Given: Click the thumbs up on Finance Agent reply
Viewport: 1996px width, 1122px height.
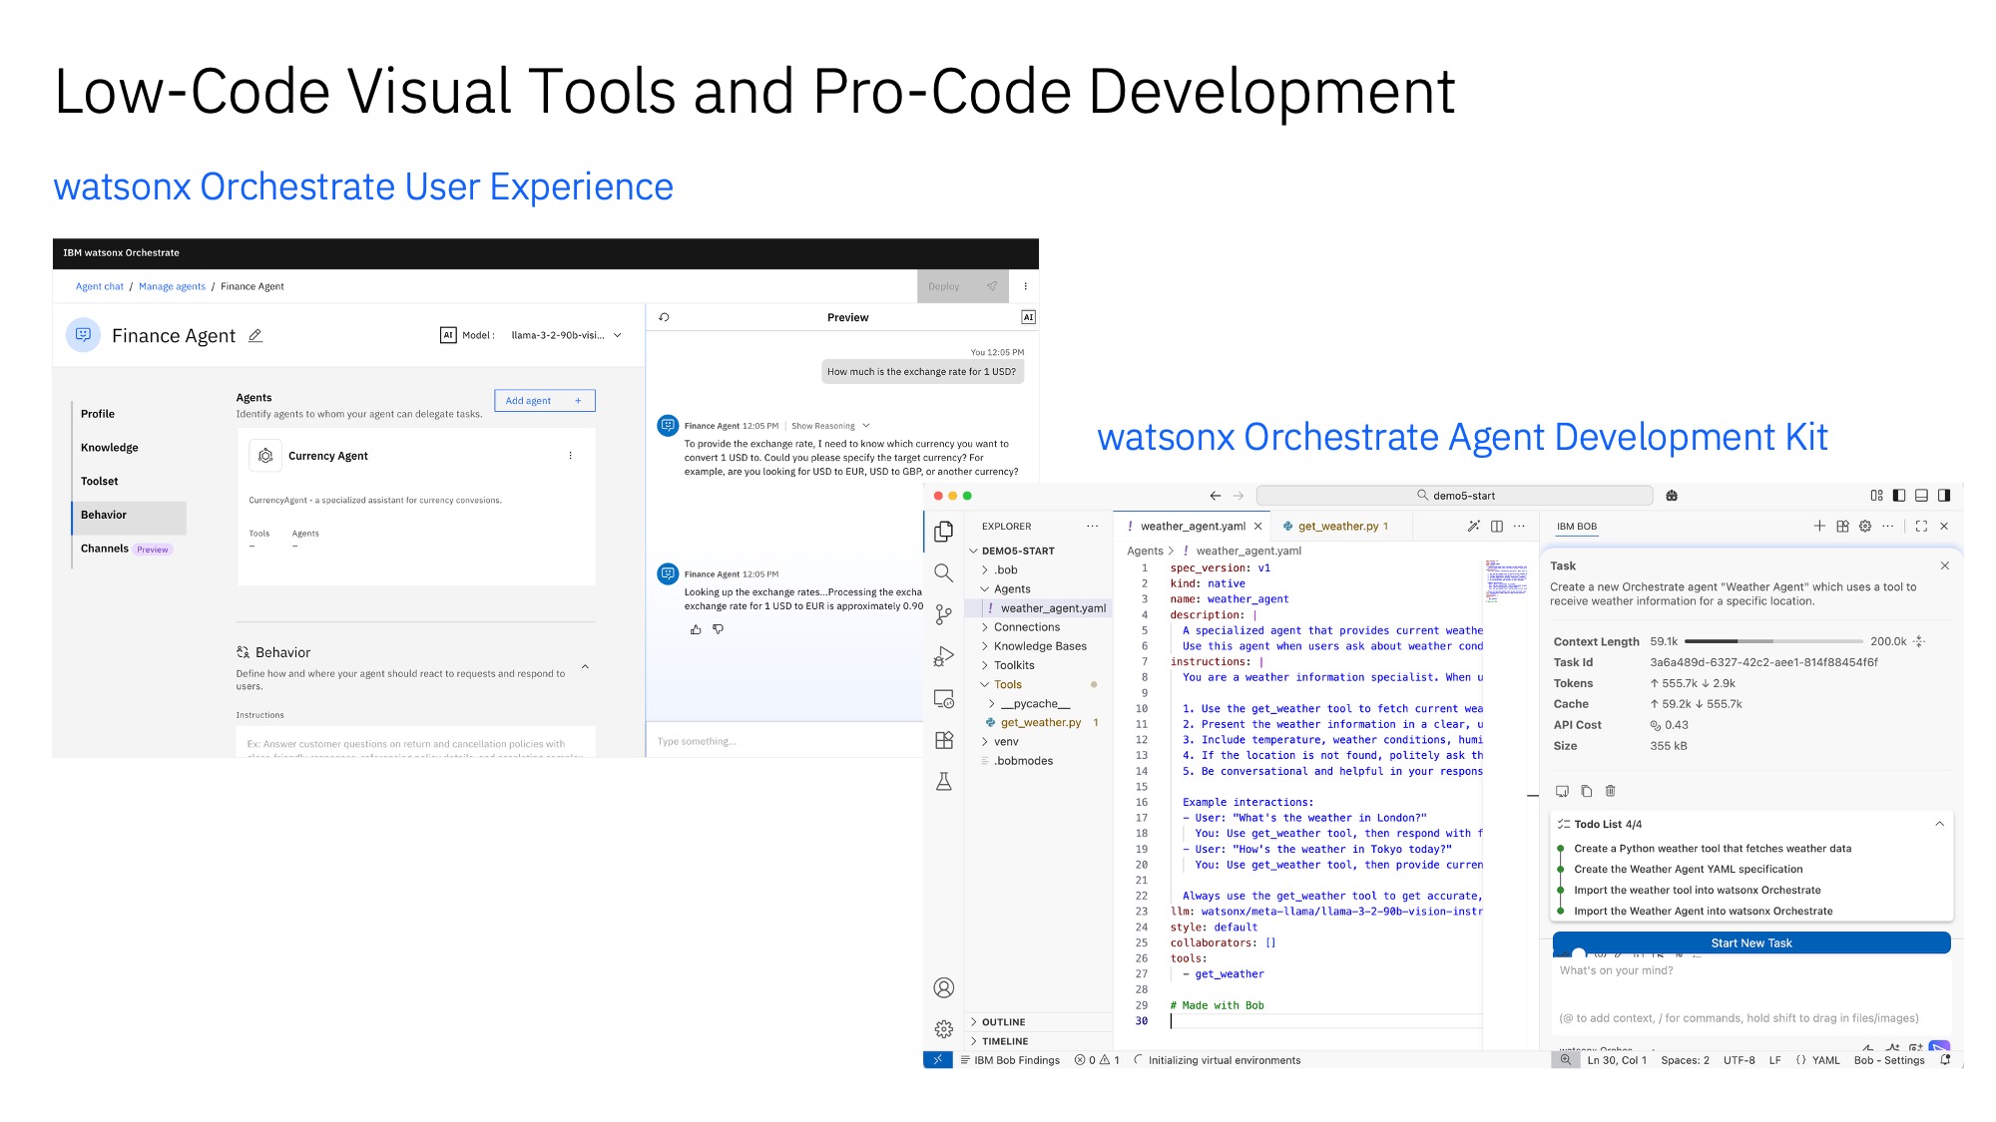Looking at the screenshot, I should coord(696,629).
